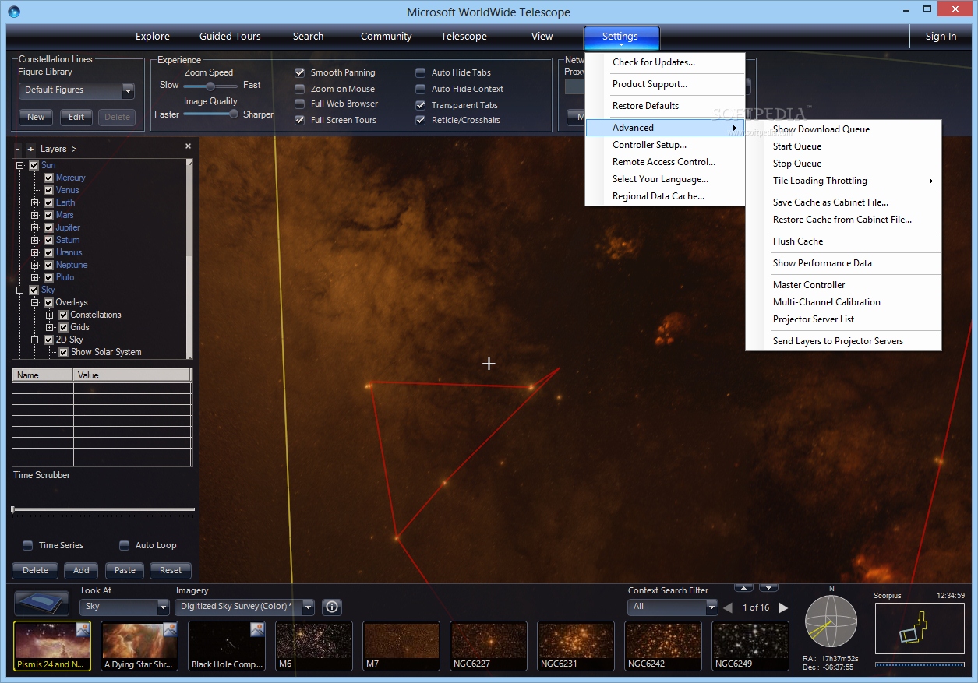This screenshot has height=683, width=978.
Task: Enable Auto Hide Context
Action: (421, 89)
